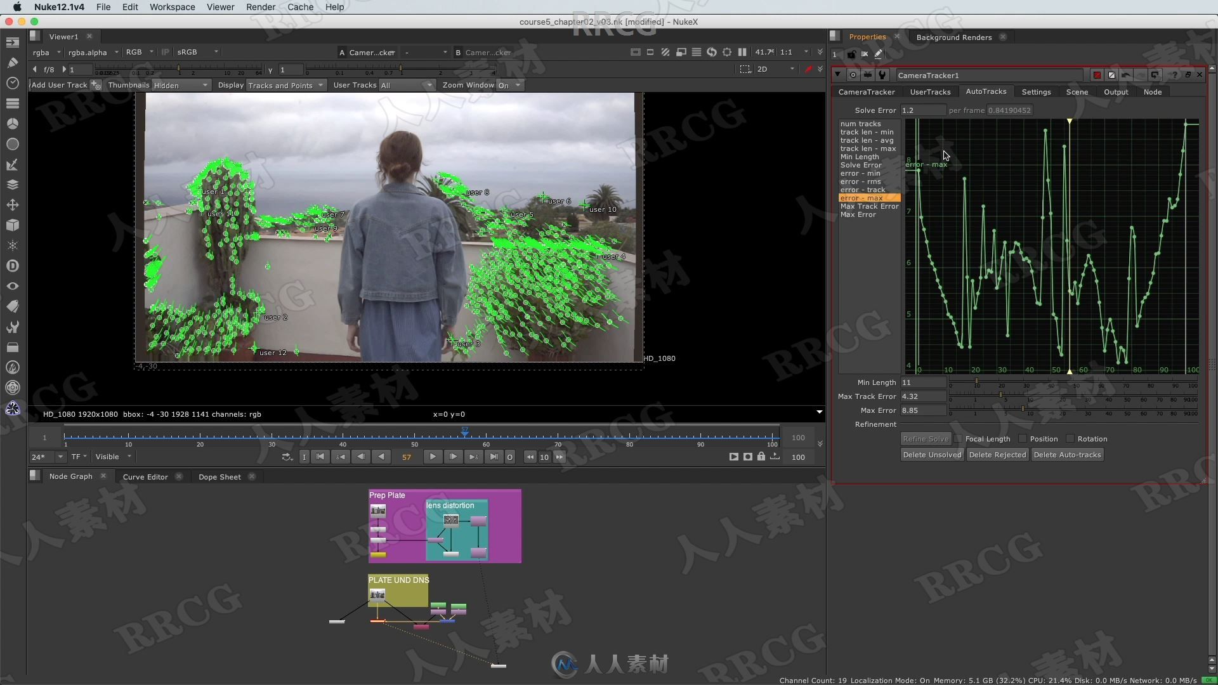Switch to the Settings tab
This screenshot has height=685, width=1218.
[1036, 92]
